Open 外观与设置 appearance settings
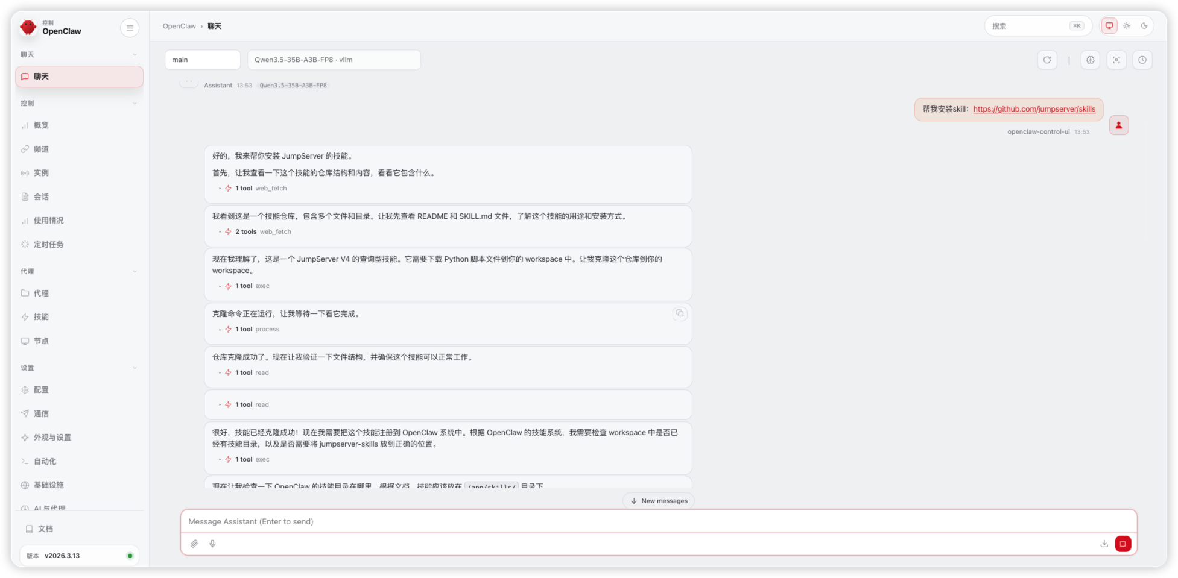 (x=80, y=438)
